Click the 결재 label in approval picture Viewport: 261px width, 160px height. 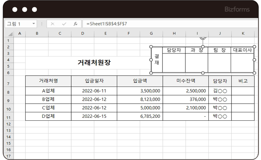(x=157, y=60)
